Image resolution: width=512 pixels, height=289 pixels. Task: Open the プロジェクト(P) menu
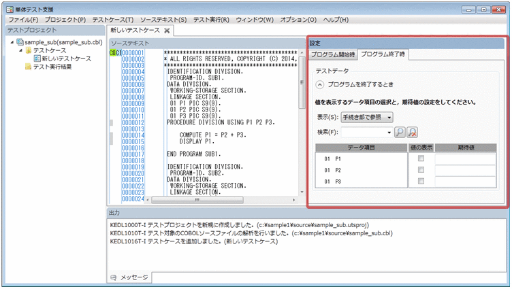click(65, 20)
